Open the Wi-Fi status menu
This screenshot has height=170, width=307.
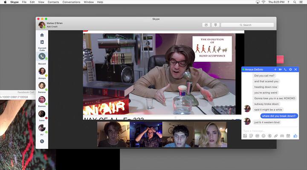click(264, 2)
